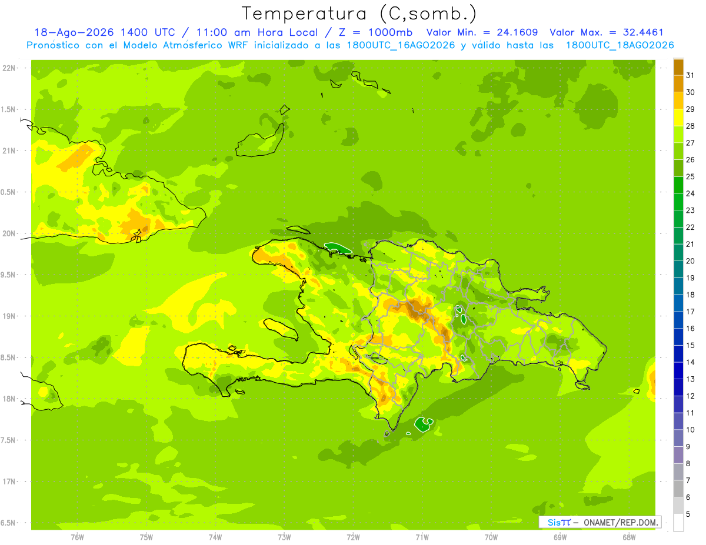
Task: Click the legend swatch above value 31
Action: (x=678, y=67)
